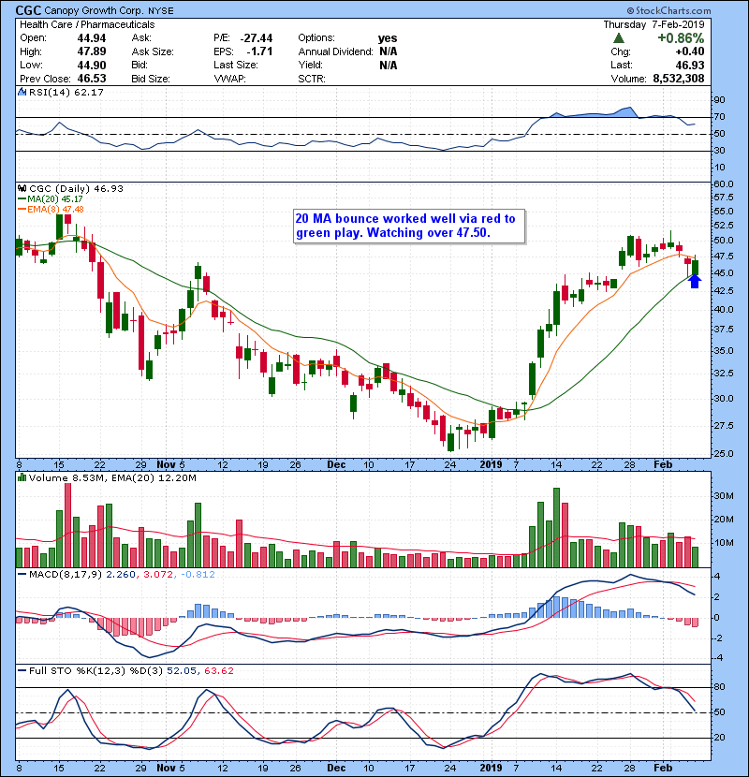Select the Open value 44.94
The height and width of the screenshot is (777, 749).
point(92,38)
